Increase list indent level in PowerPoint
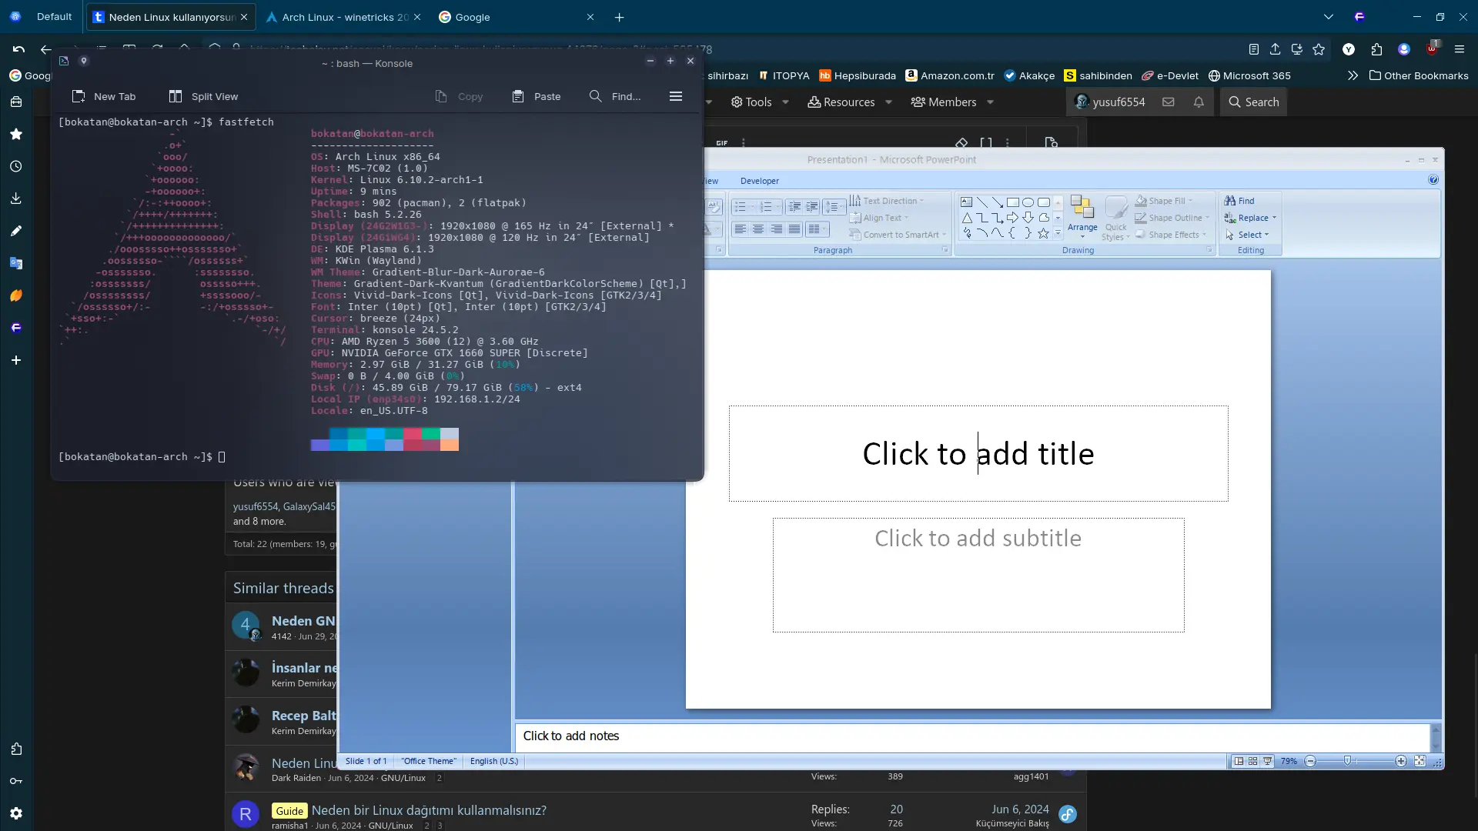 pos(812,206)
